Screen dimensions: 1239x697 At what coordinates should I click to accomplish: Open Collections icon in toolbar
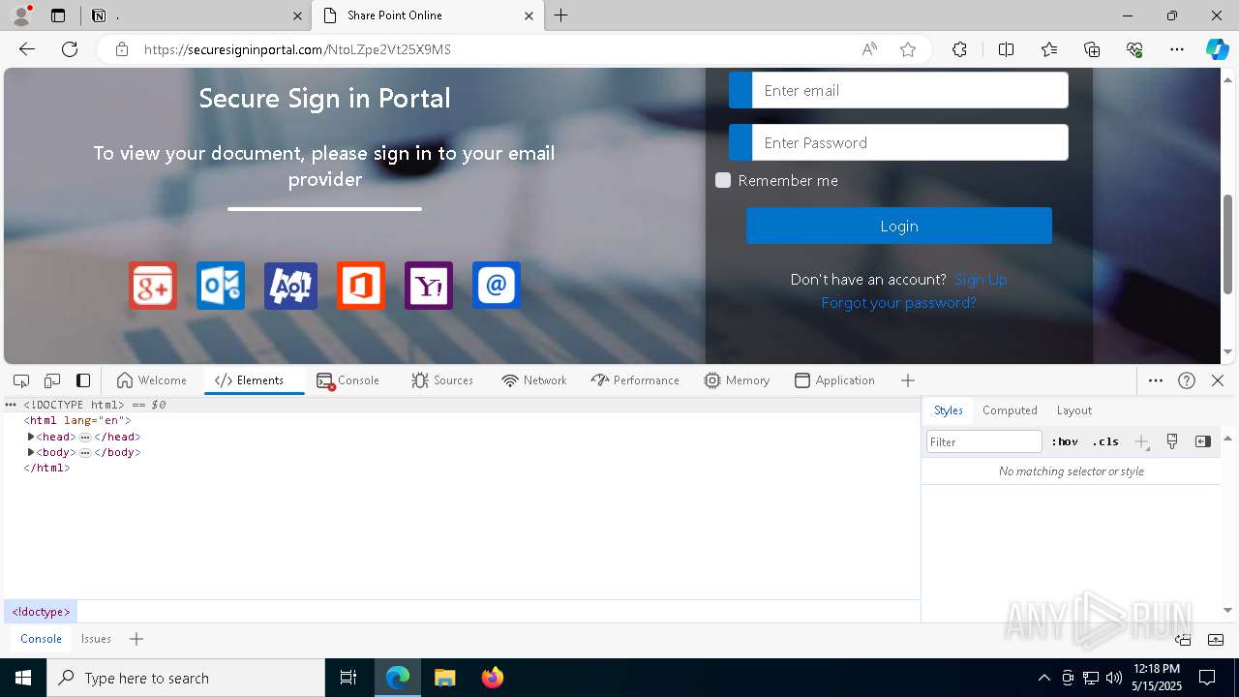tap(1092, 49)
